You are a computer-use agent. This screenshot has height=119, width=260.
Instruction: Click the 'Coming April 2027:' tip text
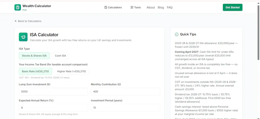(187, 52)
